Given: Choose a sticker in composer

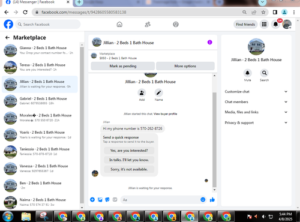Looking at the screenshot, I should [x=107, y=200].
